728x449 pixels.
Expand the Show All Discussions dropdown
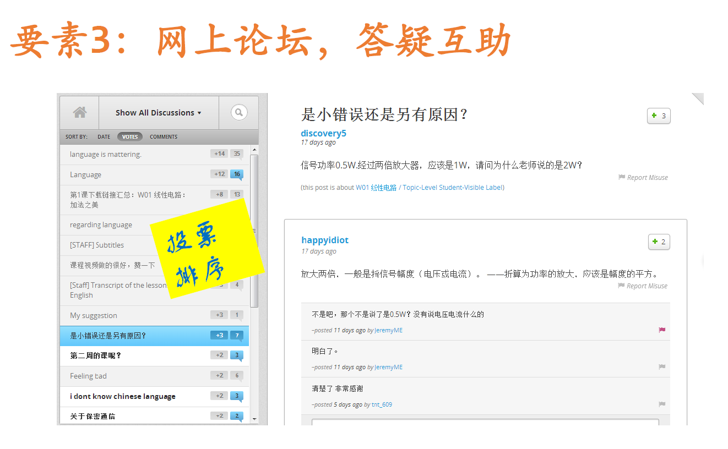158,113
